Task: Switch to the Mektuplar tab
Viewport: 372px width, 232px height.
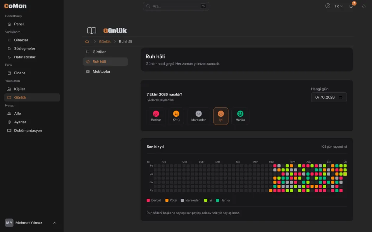Action: click(105, 72)
